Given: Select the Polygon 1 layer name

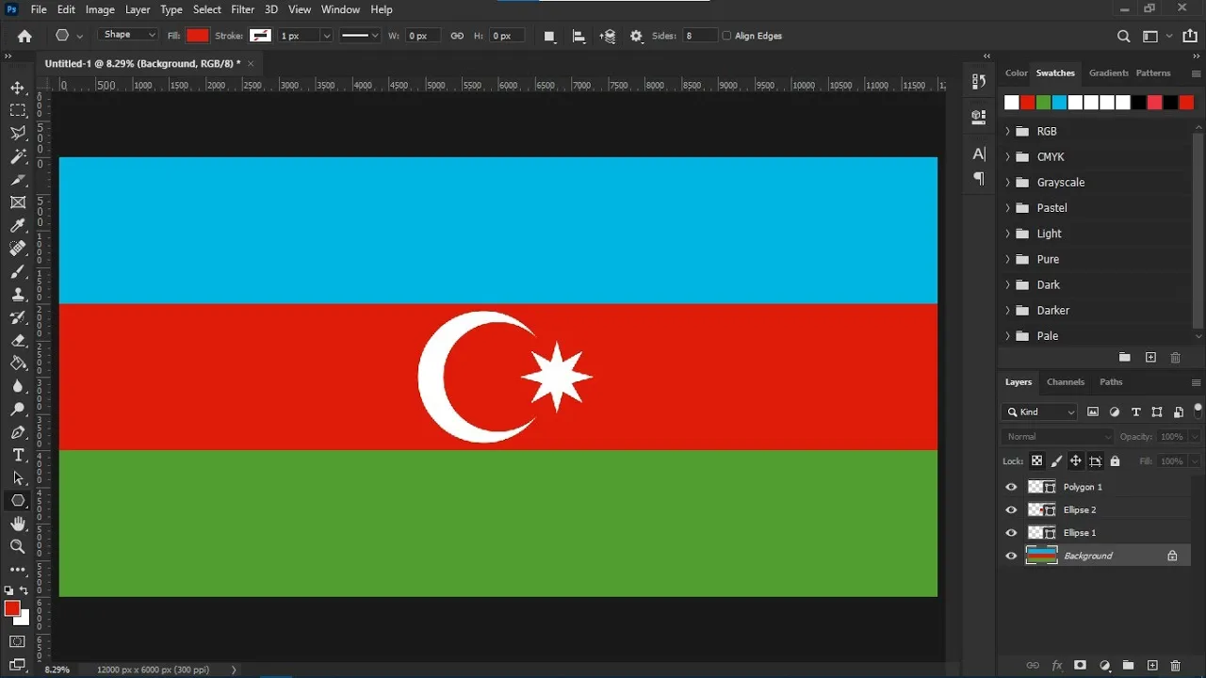Looking at the screenshot, I should [x=1083, y=487].
